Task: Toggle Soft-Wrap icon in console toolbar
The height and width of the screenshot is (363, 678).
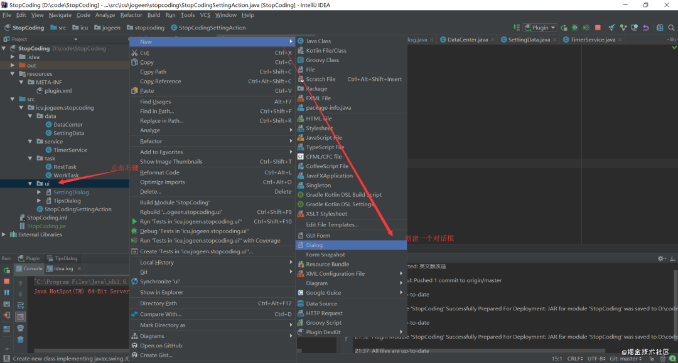Action: pos(20,305)
